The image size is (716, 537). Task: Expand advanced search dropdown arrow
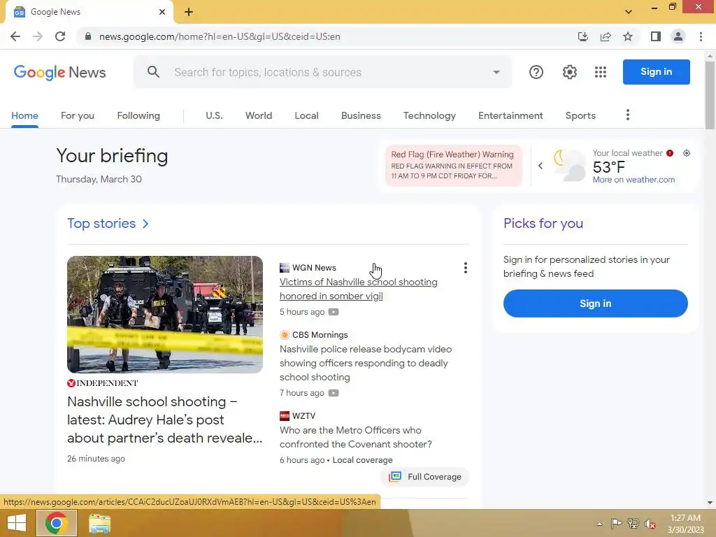(x=496, y=72)
